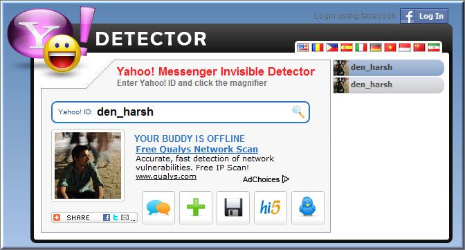Click the DETECTOR title text
Screen dimensions: 465x250
151,39
